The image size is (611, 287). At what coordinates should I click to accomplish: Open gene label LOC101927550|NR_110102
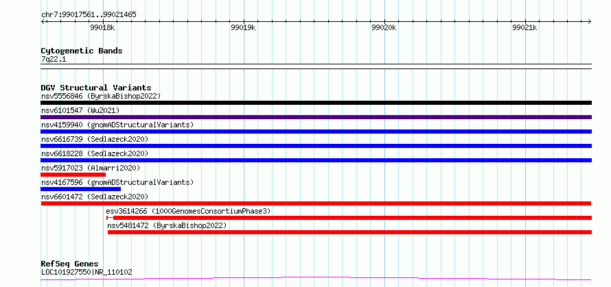click(87, 272)
